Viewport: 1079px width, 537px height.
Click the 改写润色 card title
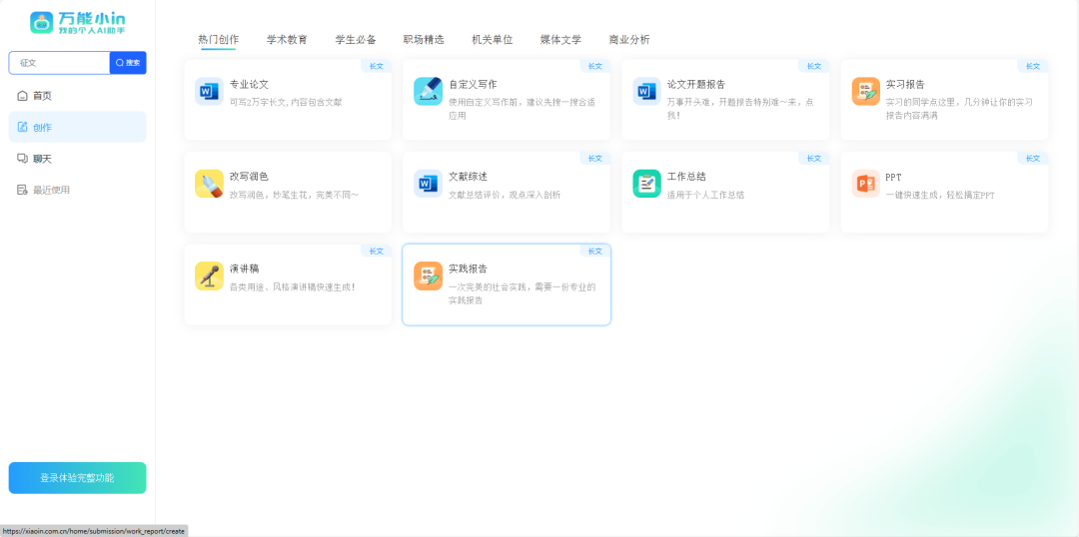tap(249, 177)
